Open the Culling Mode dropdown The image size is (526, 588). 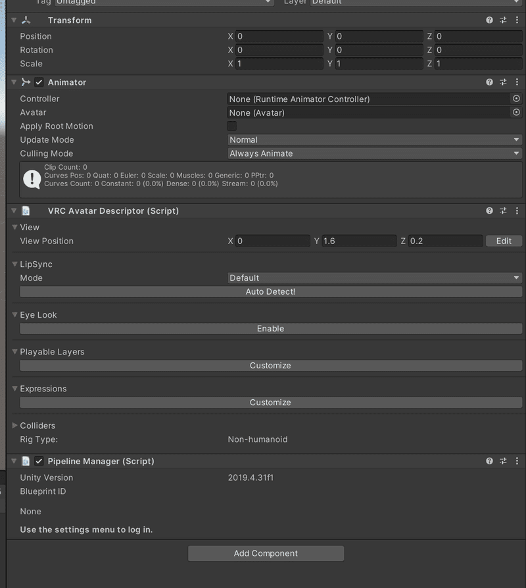375,153
